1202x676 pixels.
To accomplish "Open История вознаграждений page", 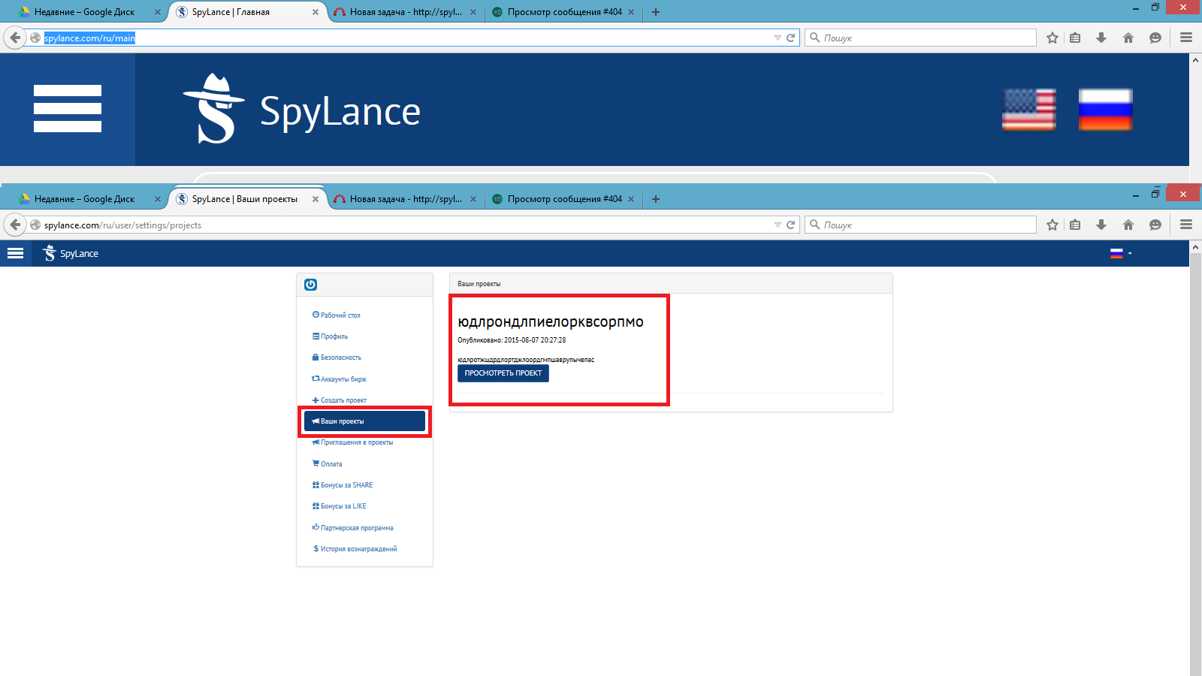I will click(358, 549).
